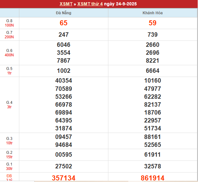Select the G.4 number 51734
Image resolution: width=198 pixels, height=182 pixels.
pos(153,129)
